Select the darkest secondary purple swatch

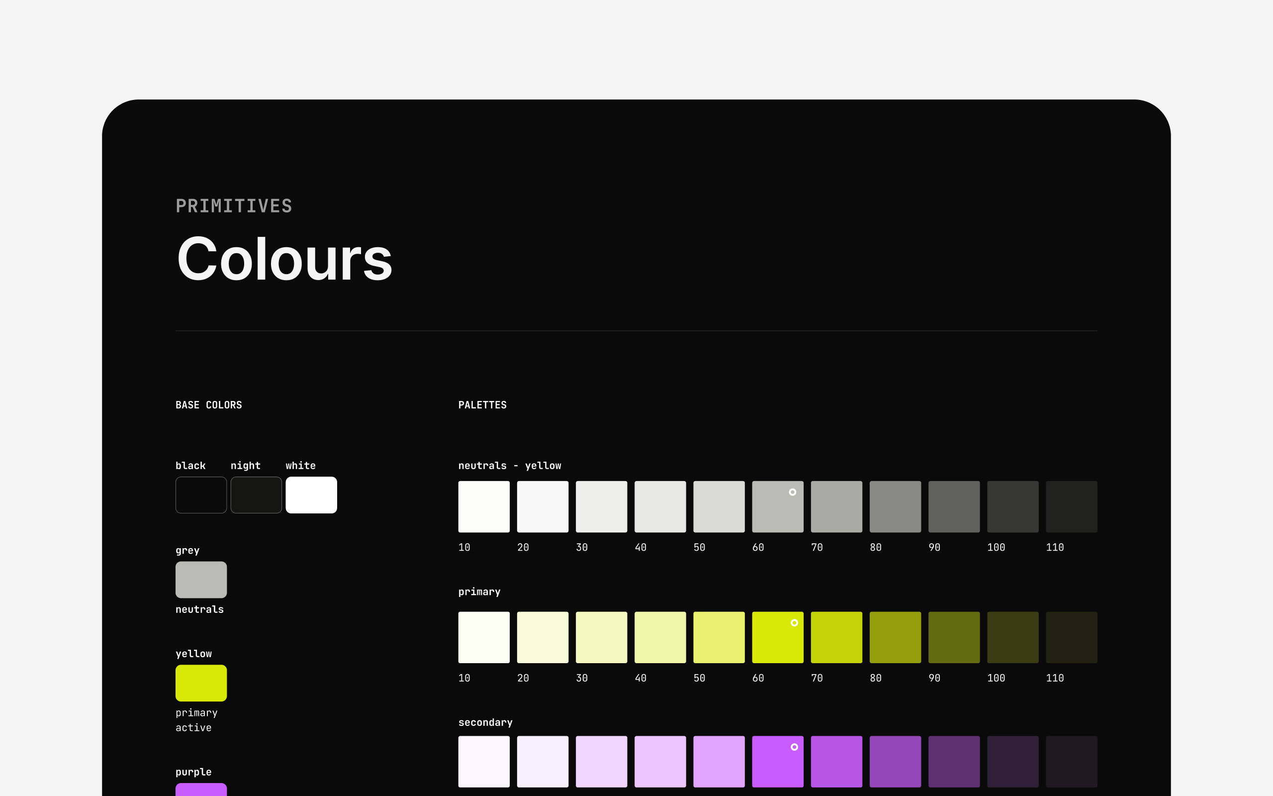pos(1072,761)
